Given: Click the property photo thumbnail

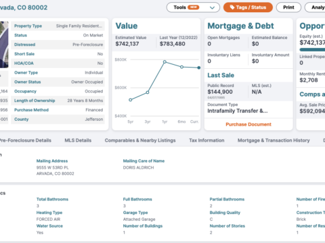Looking at the screenshot, I should click(x=4, y=45).
